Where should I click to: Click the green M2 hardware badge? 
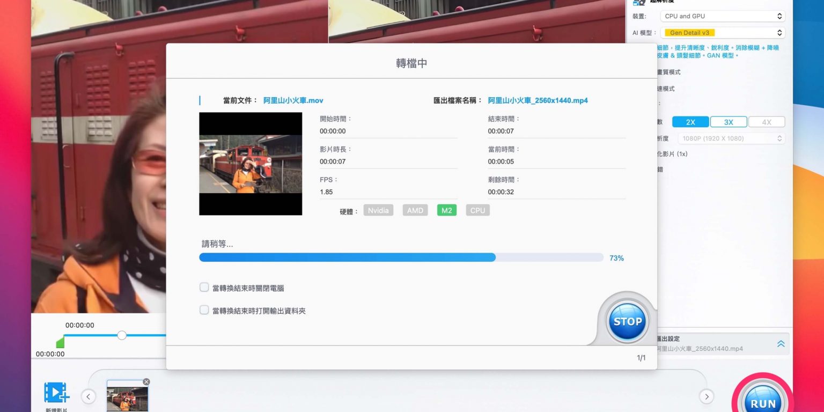click(x=446, y=210)
